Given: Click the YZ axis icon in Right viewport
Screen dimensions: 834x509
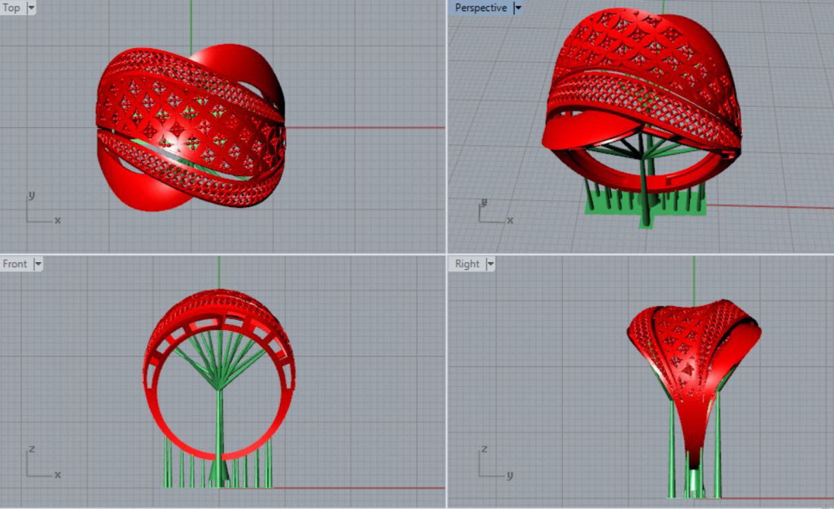Looking at the screenshot, I should [x=493, y=464].
